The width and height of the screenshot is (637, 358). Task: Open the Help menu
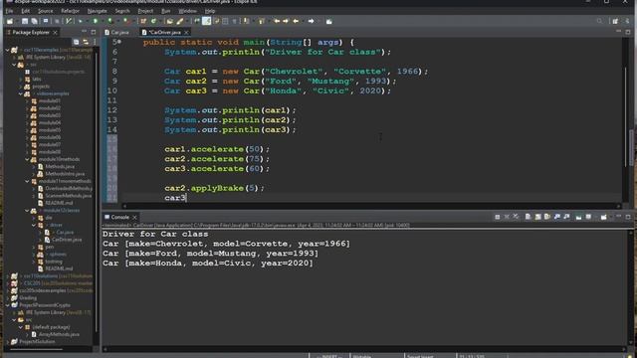pyautogui.click(x=210, y=11)
